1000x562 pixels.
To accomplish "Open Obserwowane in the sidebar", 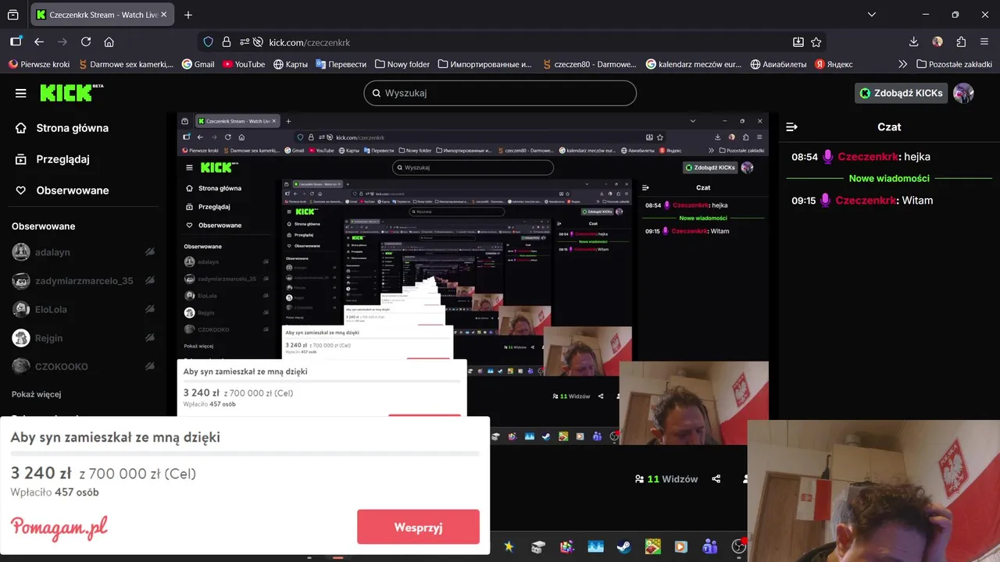I will pos(62,190).
